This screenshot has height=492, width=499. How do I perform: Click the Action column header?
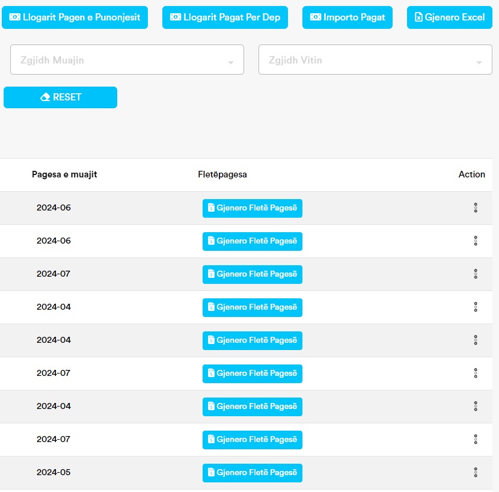pos(471,174)
